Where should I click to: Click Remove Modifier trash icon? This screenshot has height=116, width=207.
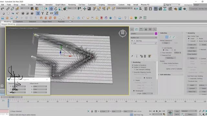click(x=145, y=56)
